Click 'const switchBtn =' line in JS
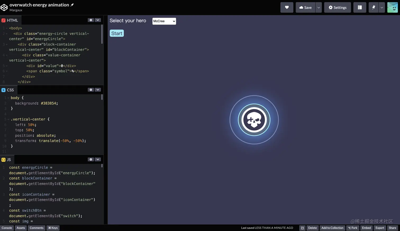 point(28,210)
